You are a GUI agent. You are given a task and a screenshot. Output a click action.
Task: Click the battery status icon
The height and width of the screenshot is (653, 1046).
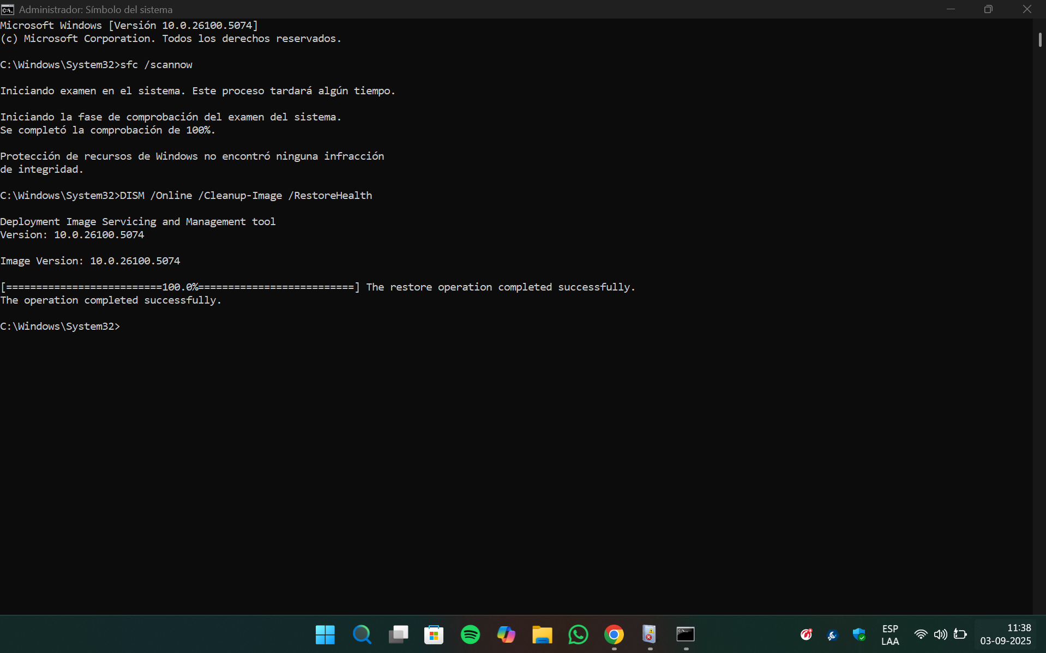pyautogui.click(x=960, y=634)
